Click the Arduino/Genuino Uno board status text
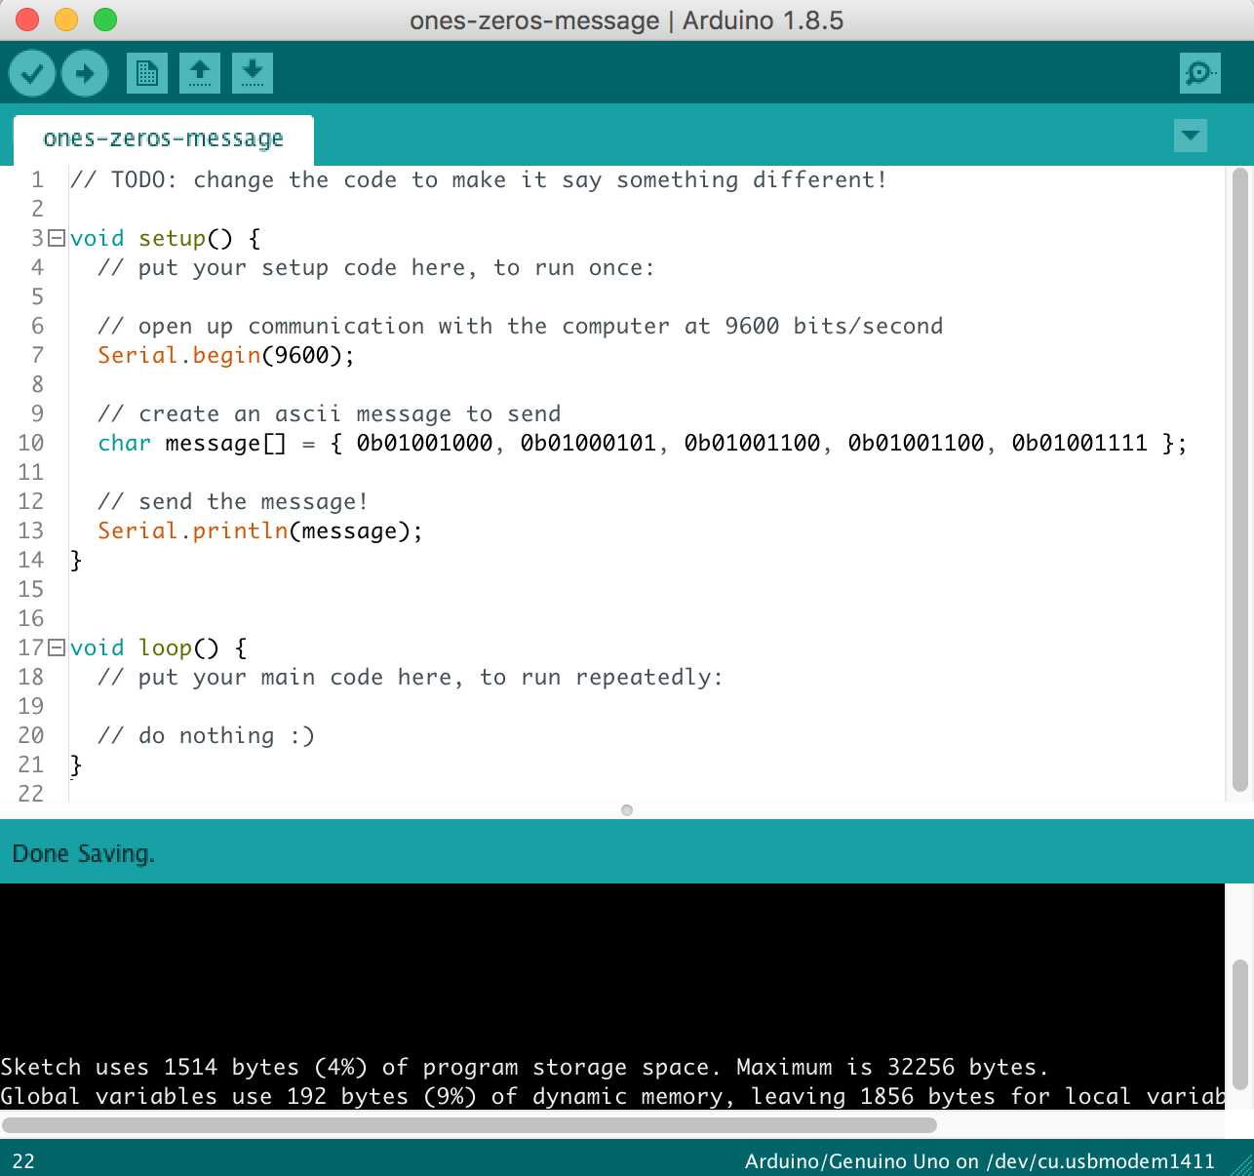Screen dimensions: 1254x1176 coord(980,1161)
